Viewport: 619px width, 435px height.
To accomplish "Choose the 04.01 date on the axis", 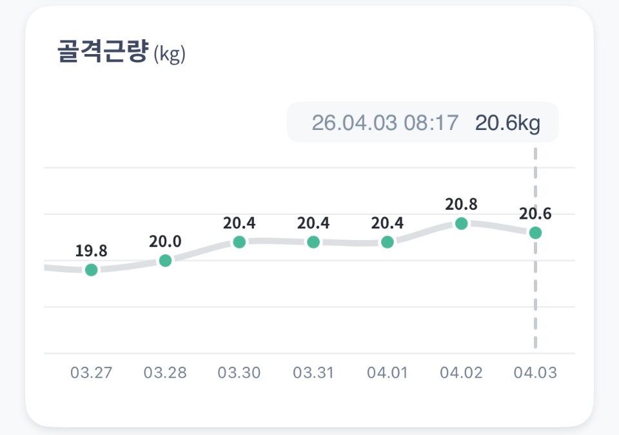I will (387, 373).
